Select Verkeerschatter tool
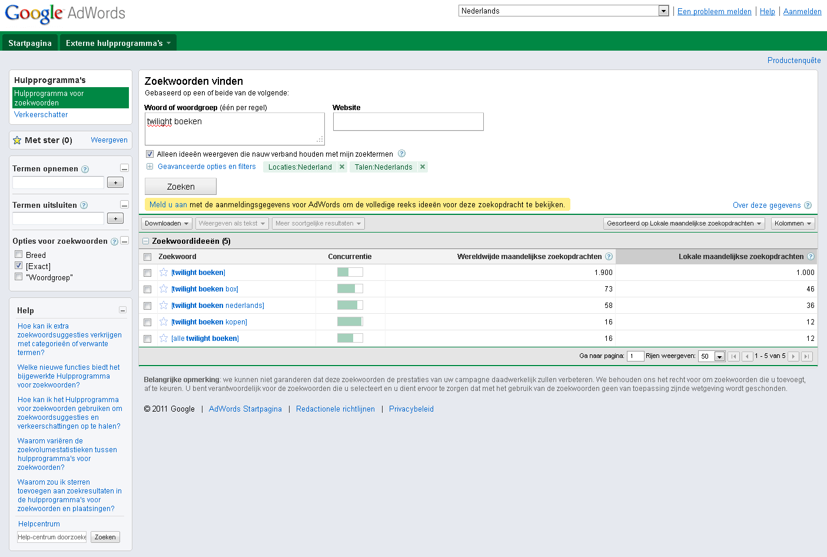827x557 pixels. [41, 115]
